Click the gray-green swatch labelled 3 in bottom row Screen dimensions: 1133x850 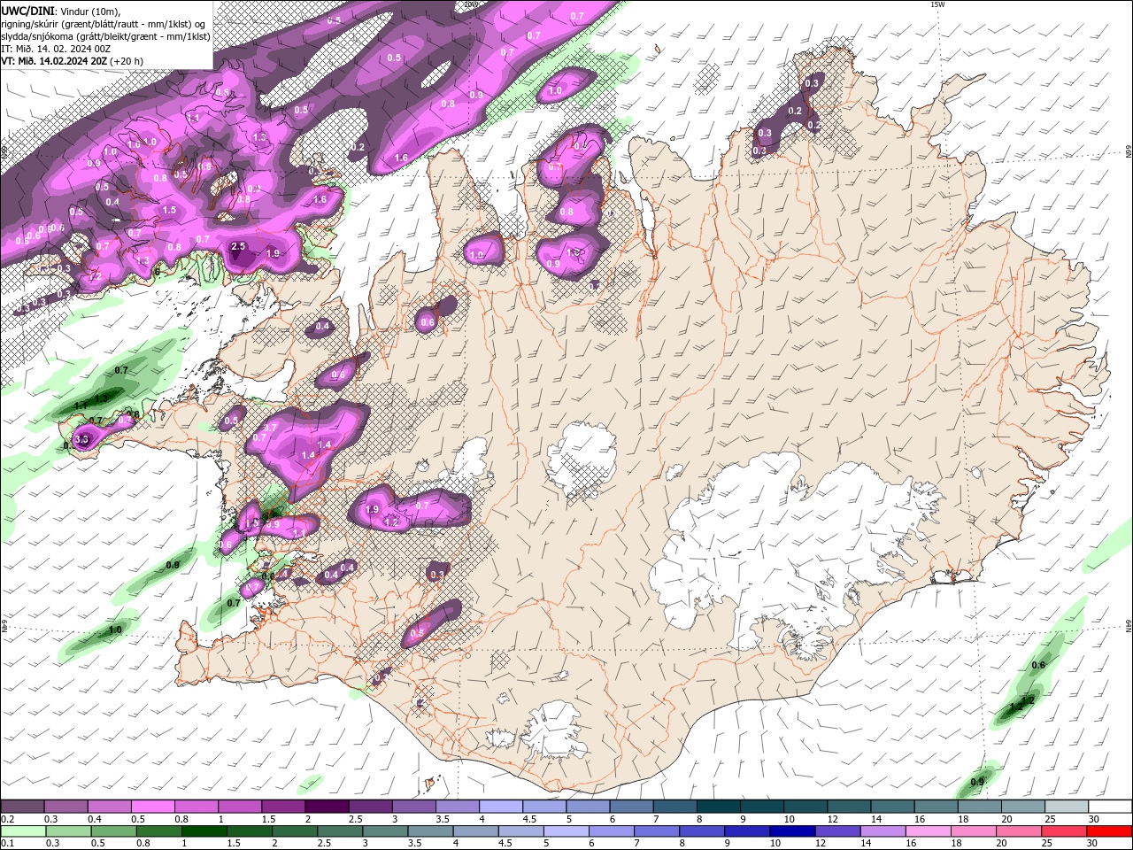384,831
